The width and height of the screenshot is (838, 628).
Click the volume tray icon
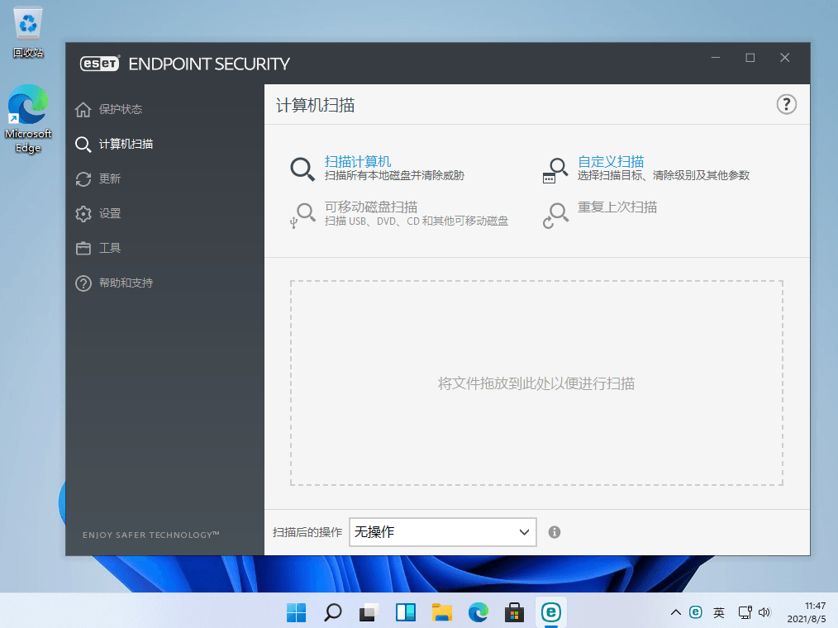[764, 612]
